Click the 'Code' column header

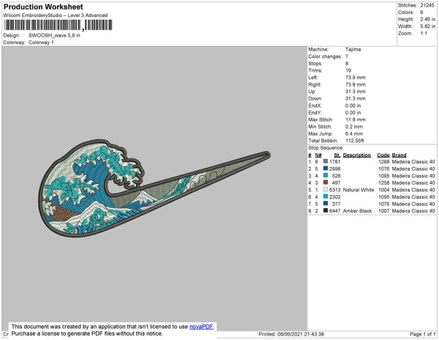[383, 155]
